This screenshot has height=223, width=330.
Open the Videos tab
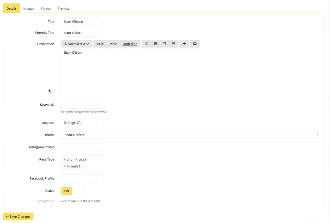(x=46, y=8)
